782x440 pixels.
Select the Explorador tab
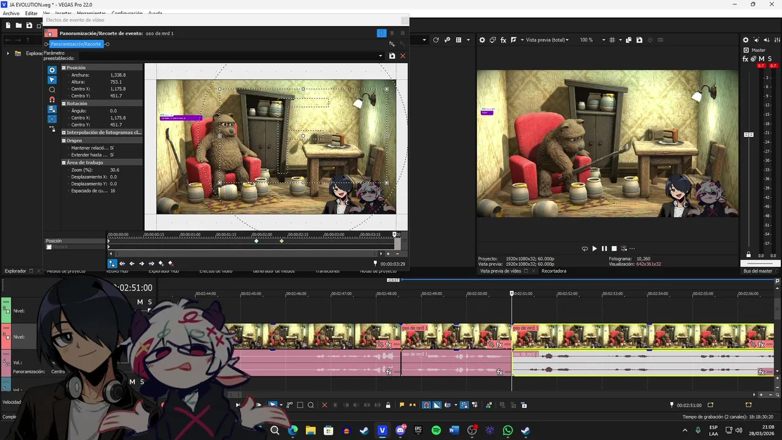(x=15, y=271)
